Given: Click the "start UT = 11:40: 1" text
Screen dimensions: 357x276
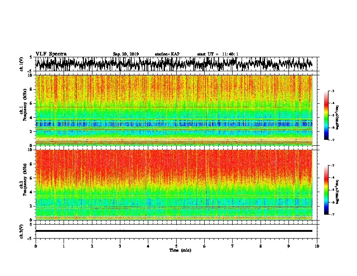Looking at the screenshot, I should pos(218,54).
